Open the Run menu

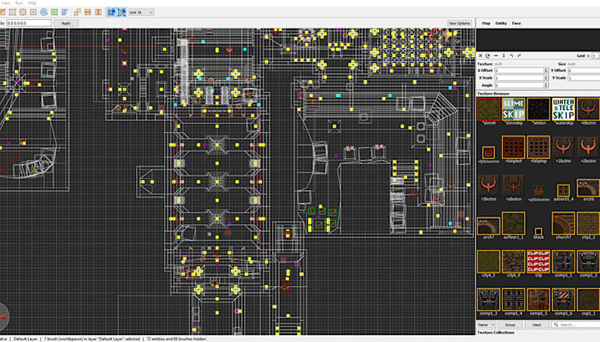pos(19,2)
